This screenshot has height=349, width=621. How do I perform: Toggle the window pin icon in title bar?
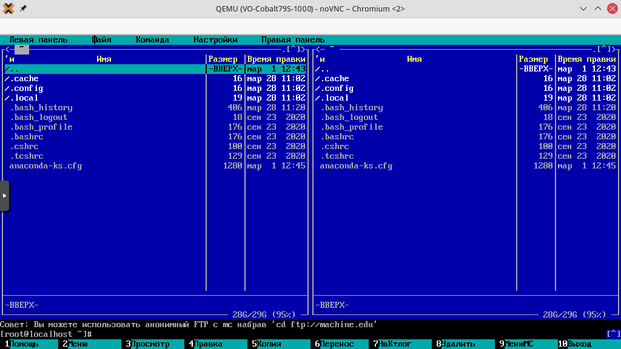point(24,8)
